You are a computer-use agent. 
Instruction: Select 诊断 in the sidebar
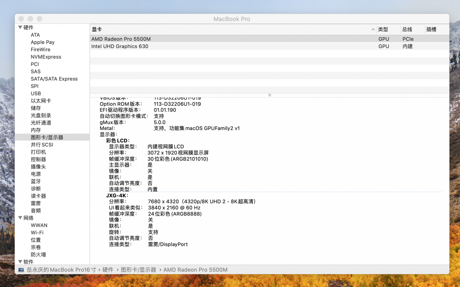click(36, 188)
